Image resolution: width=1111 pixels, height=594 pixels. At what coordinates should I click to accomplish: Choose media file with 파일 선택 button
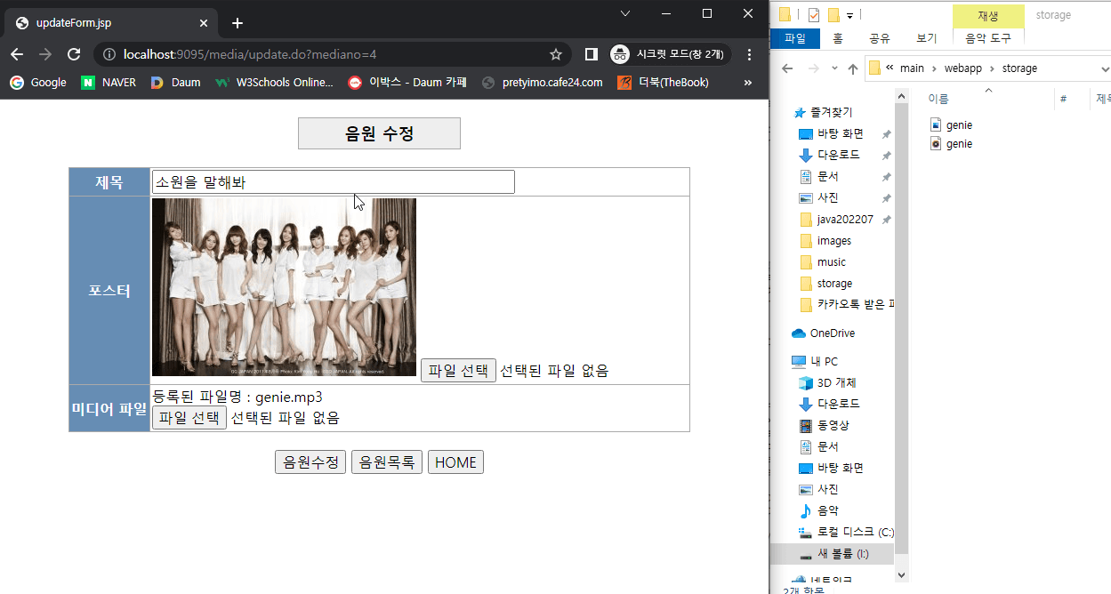(189, 417)
